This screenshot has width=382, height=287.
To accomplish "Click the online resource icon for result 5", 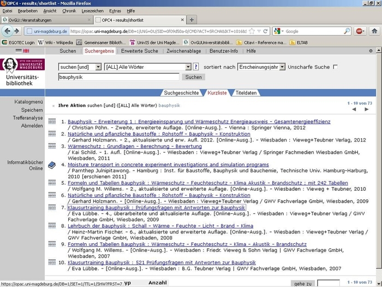I will tap(52, 182).
